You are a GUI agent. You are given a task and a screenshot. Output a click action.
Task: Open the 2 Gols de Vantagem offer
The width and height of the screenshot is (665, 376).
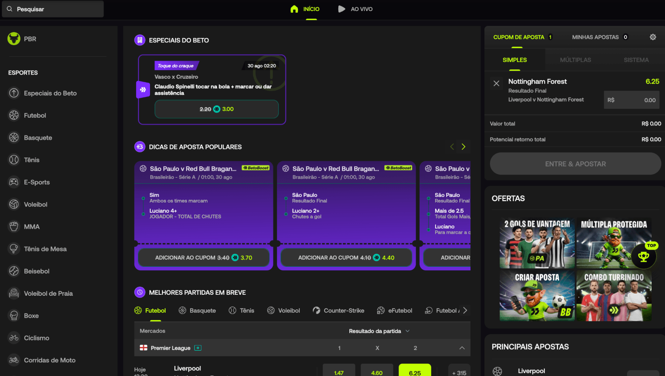point(537,243)
